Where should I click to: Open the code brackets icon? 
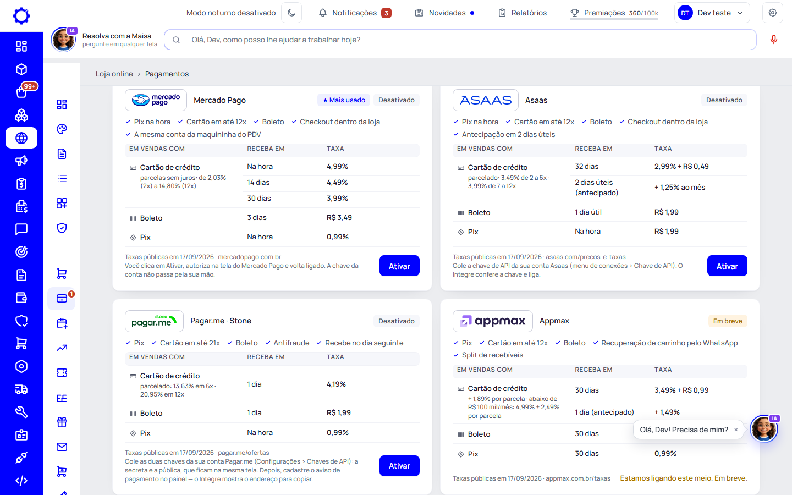tap(21, 481)
